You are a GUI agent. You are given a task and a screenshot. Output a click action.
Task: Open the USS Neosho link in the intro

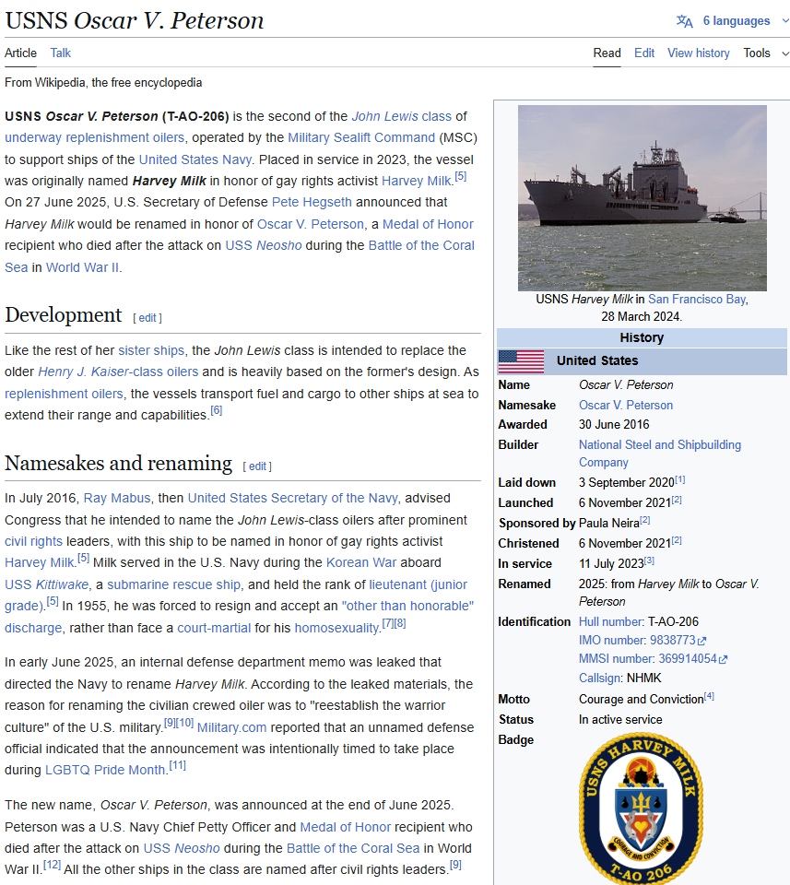[264, 245]
